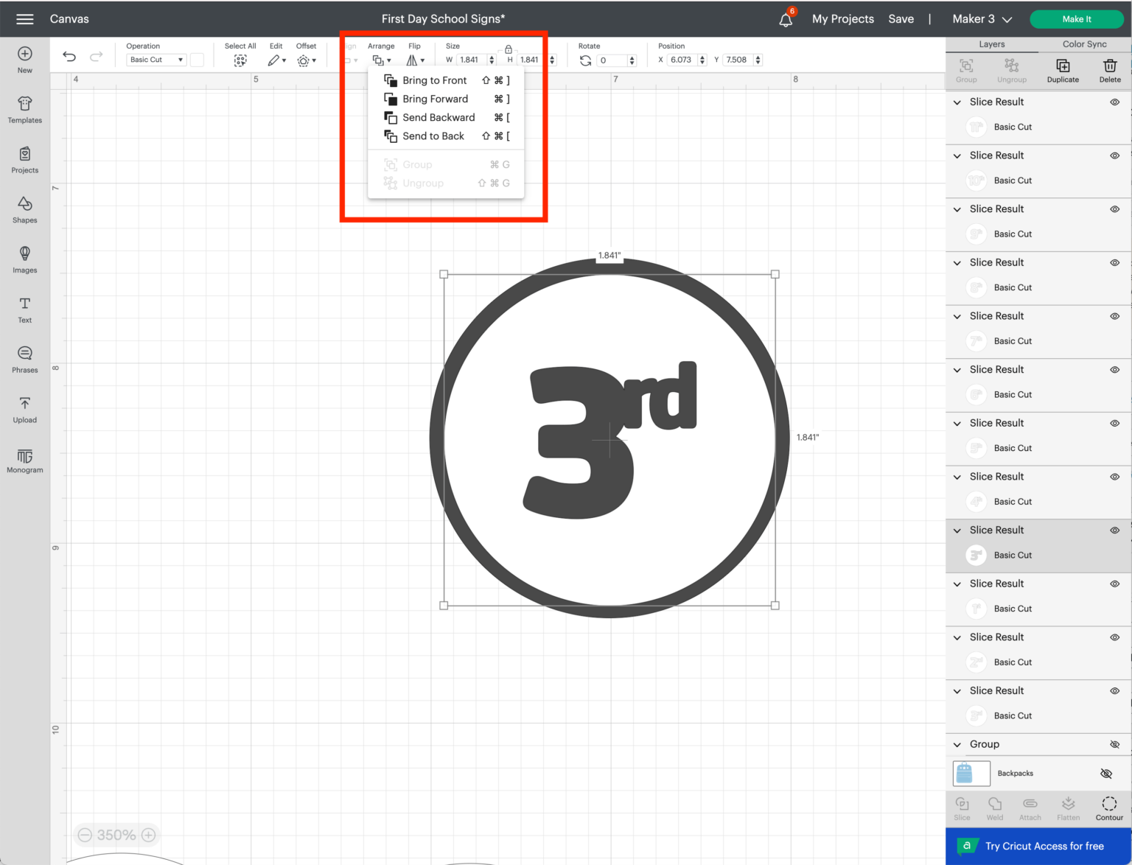The height and width of the screenshot is (865, 1132).
Task: Click the Make It button
Action: pyautogui.click(x=1077, y=18)
